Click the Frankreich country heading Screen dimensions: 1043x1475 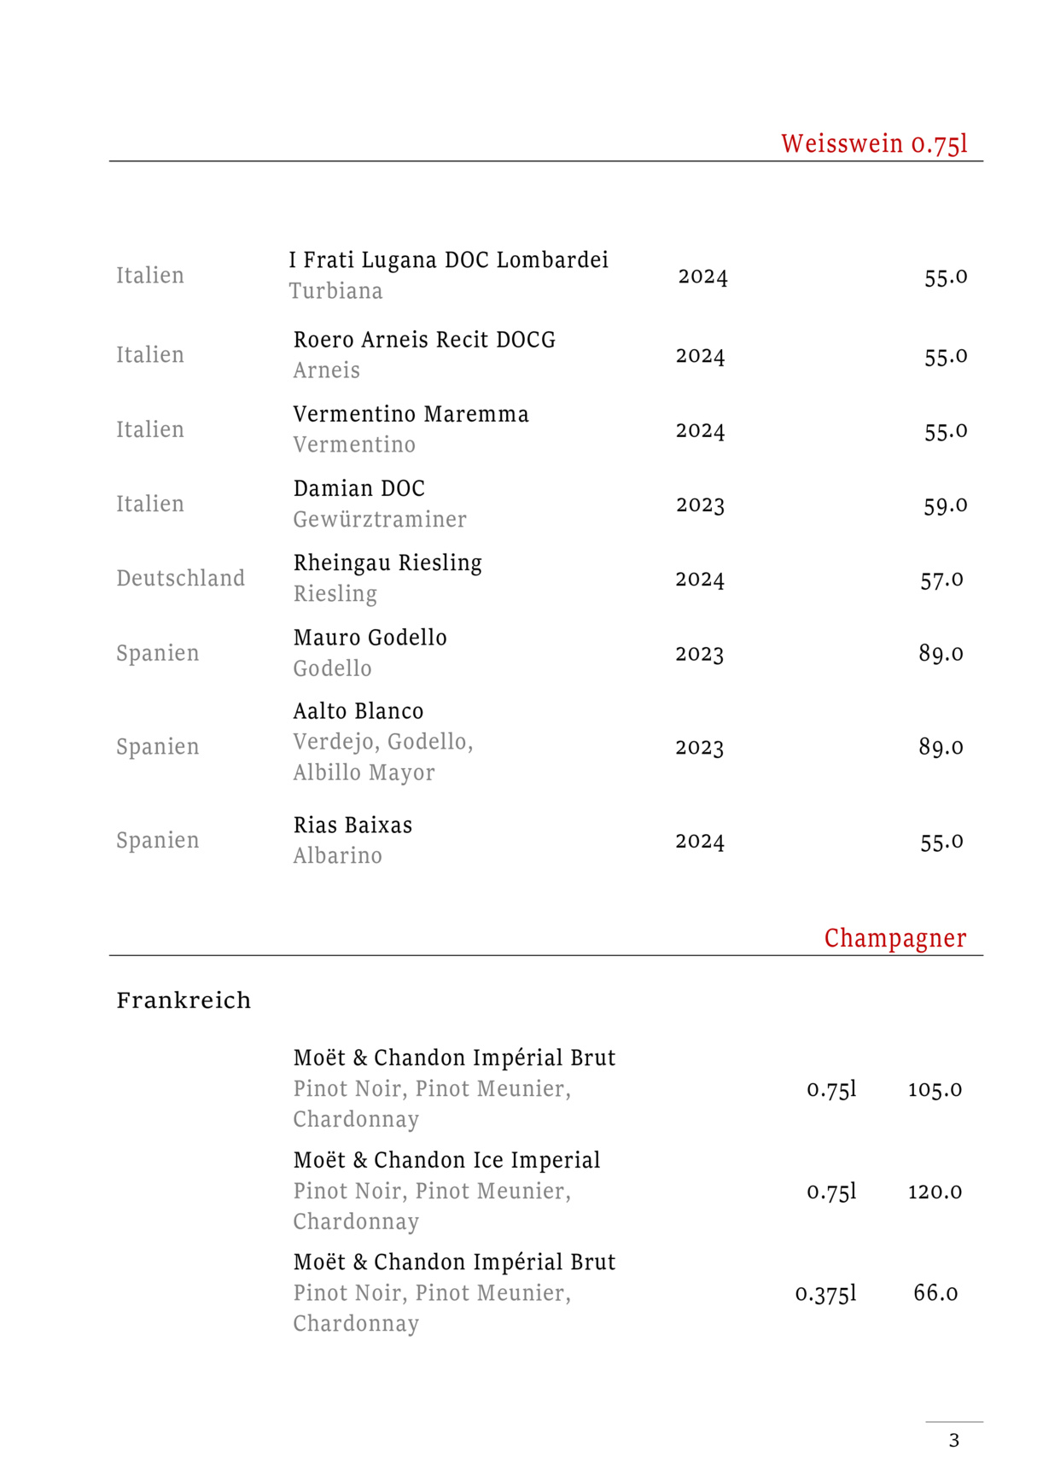click(x=184, y=1000)
